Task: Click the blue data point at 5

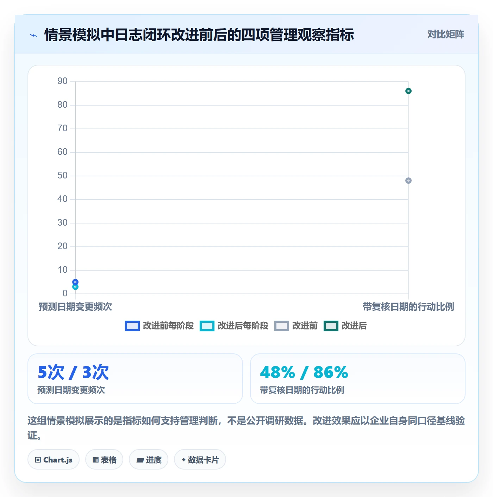Action: [x=75, y=282]
